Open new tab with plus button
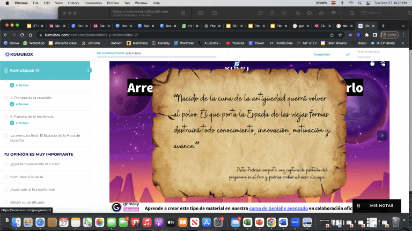This screenshot has width=412, height=231. click(x=382, y=26)
